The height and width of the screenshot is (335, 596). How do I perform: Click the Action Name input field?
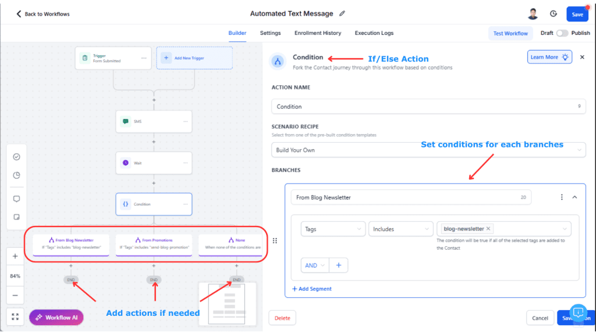428,107
